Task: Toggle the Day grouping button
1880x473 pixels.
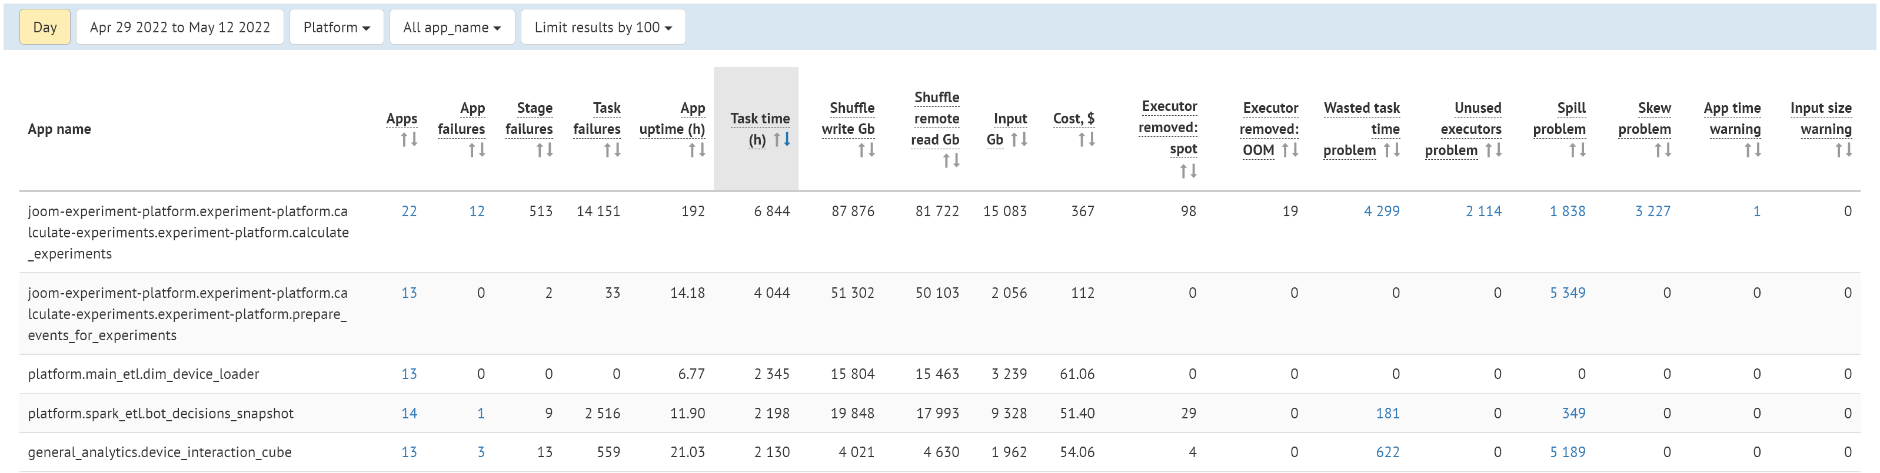Action: click(x=45, y=27)
